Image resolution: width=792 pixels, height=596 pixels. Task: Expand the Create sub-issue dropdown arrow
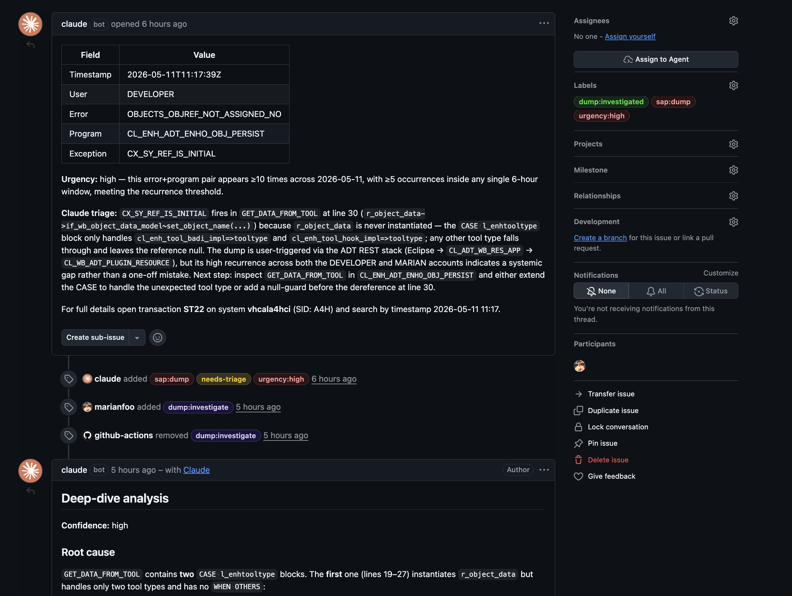137,338
